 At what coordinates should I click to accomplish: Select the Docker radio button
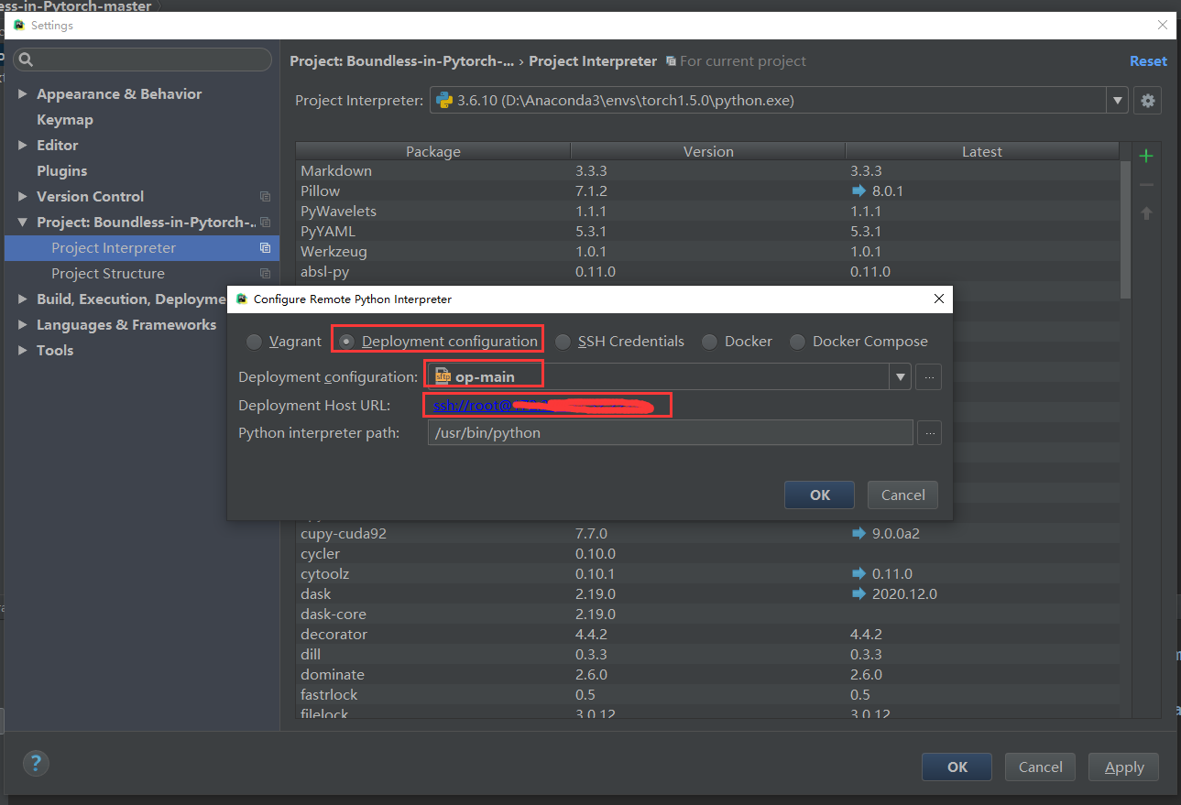point(709,342)
